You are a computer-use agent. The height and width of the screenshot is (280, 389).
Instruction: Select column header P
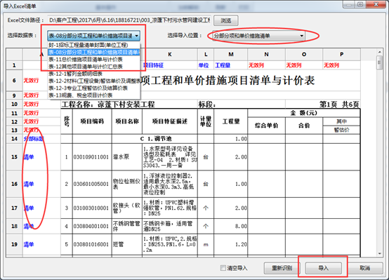pyautogui.click(x=342, y=54)
